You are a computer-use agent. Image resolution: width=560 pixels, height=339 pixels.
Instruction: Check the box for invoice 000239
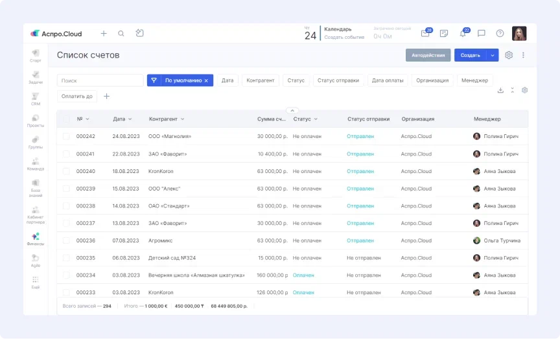tap(66, 188)
